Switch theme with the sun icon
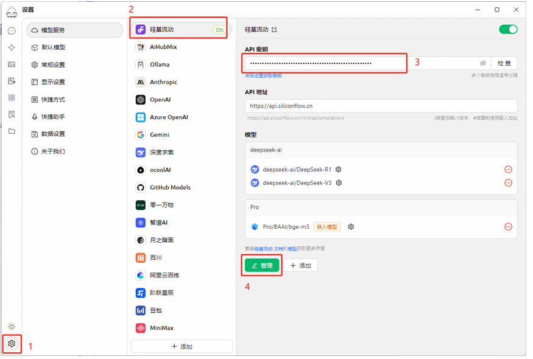 click(x=12, y=327)
